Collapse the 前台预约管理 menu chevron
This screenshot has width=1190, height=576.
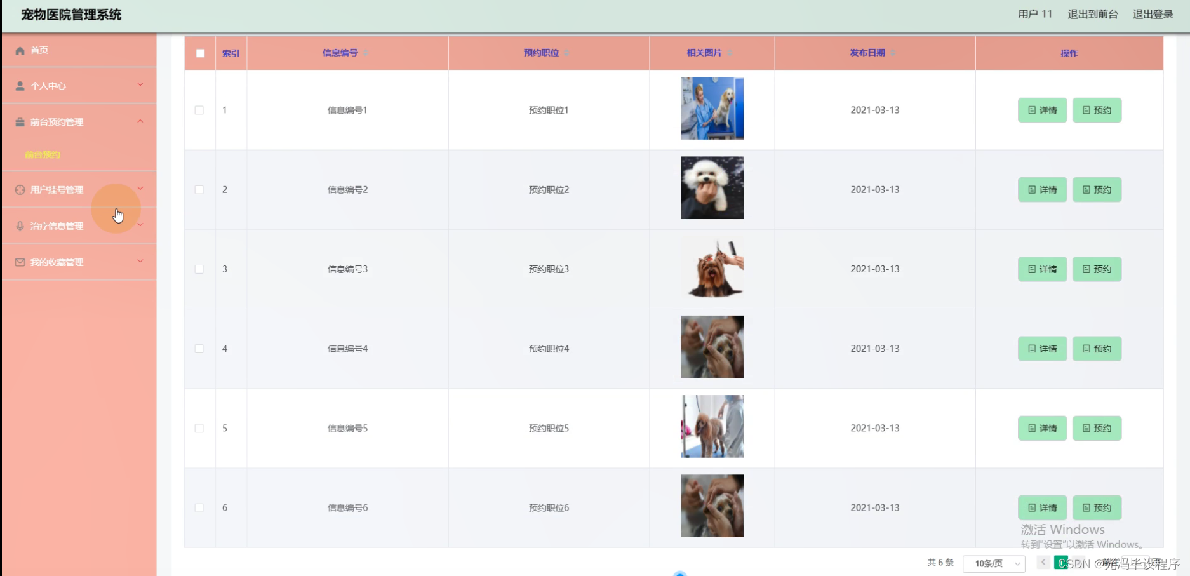140,121
